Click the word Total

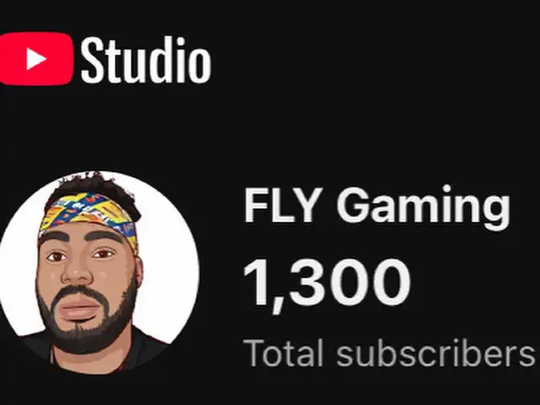coord(283,353)
